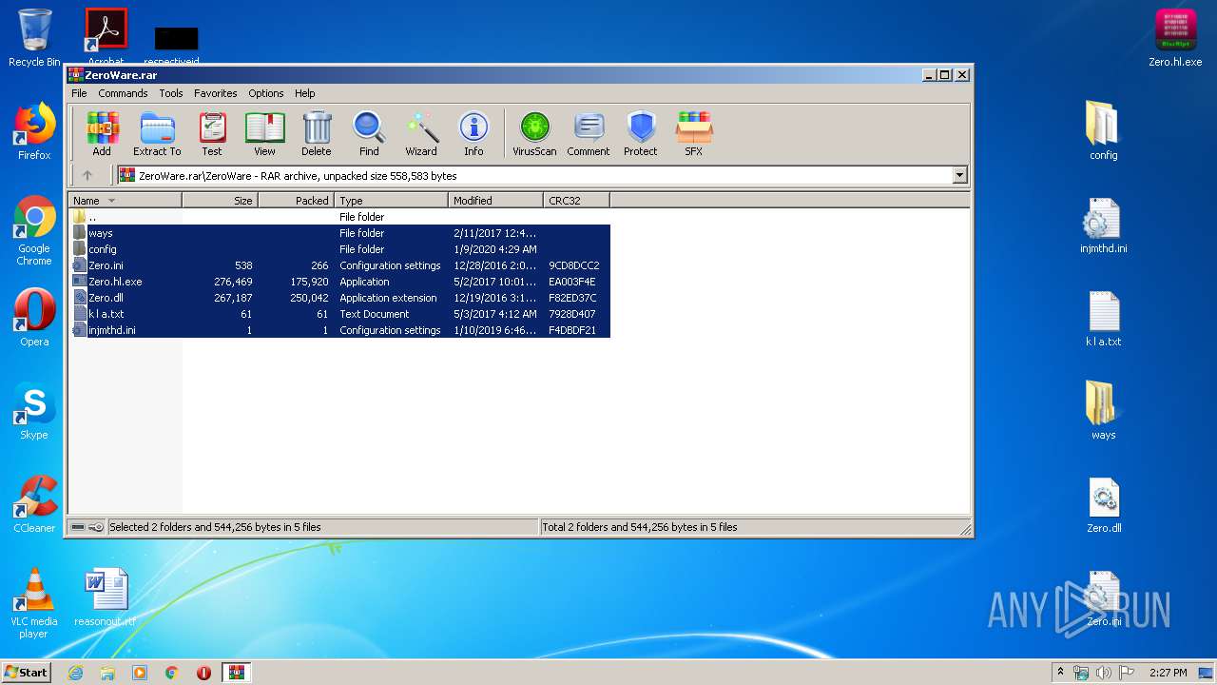Launch the Wizard tool
This screenshot has height=685, width=1217.
(x=421, y=133)
